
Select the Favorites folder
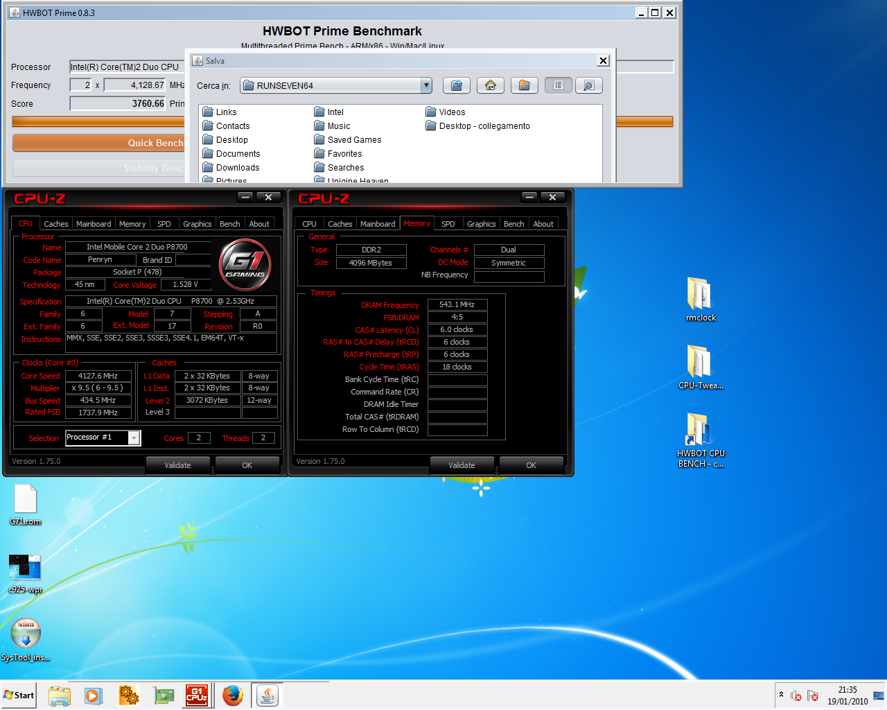[x=338, y=153]
